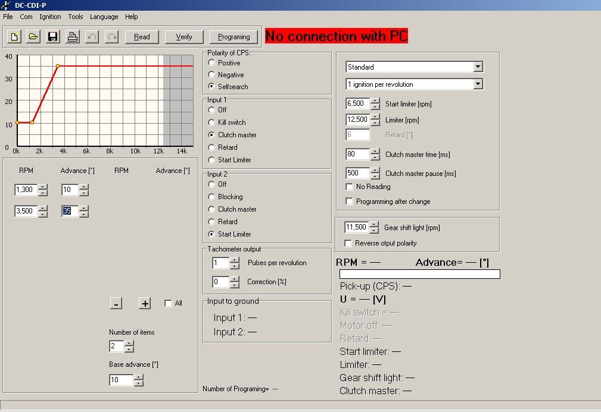Click the No connection with PC banner
The width and height of the screenshot is (601, 412).
click(x=337, y=36)
